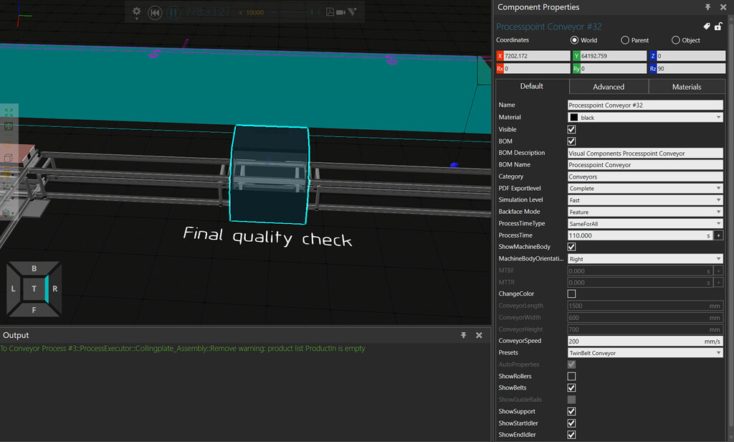734x442 pixels.
Task: Change Simulation Level from Fast
Action: click(x=719, y=199)
